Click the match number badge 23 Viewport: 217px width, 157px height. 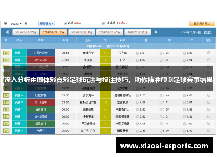click(x=6, y=60)
